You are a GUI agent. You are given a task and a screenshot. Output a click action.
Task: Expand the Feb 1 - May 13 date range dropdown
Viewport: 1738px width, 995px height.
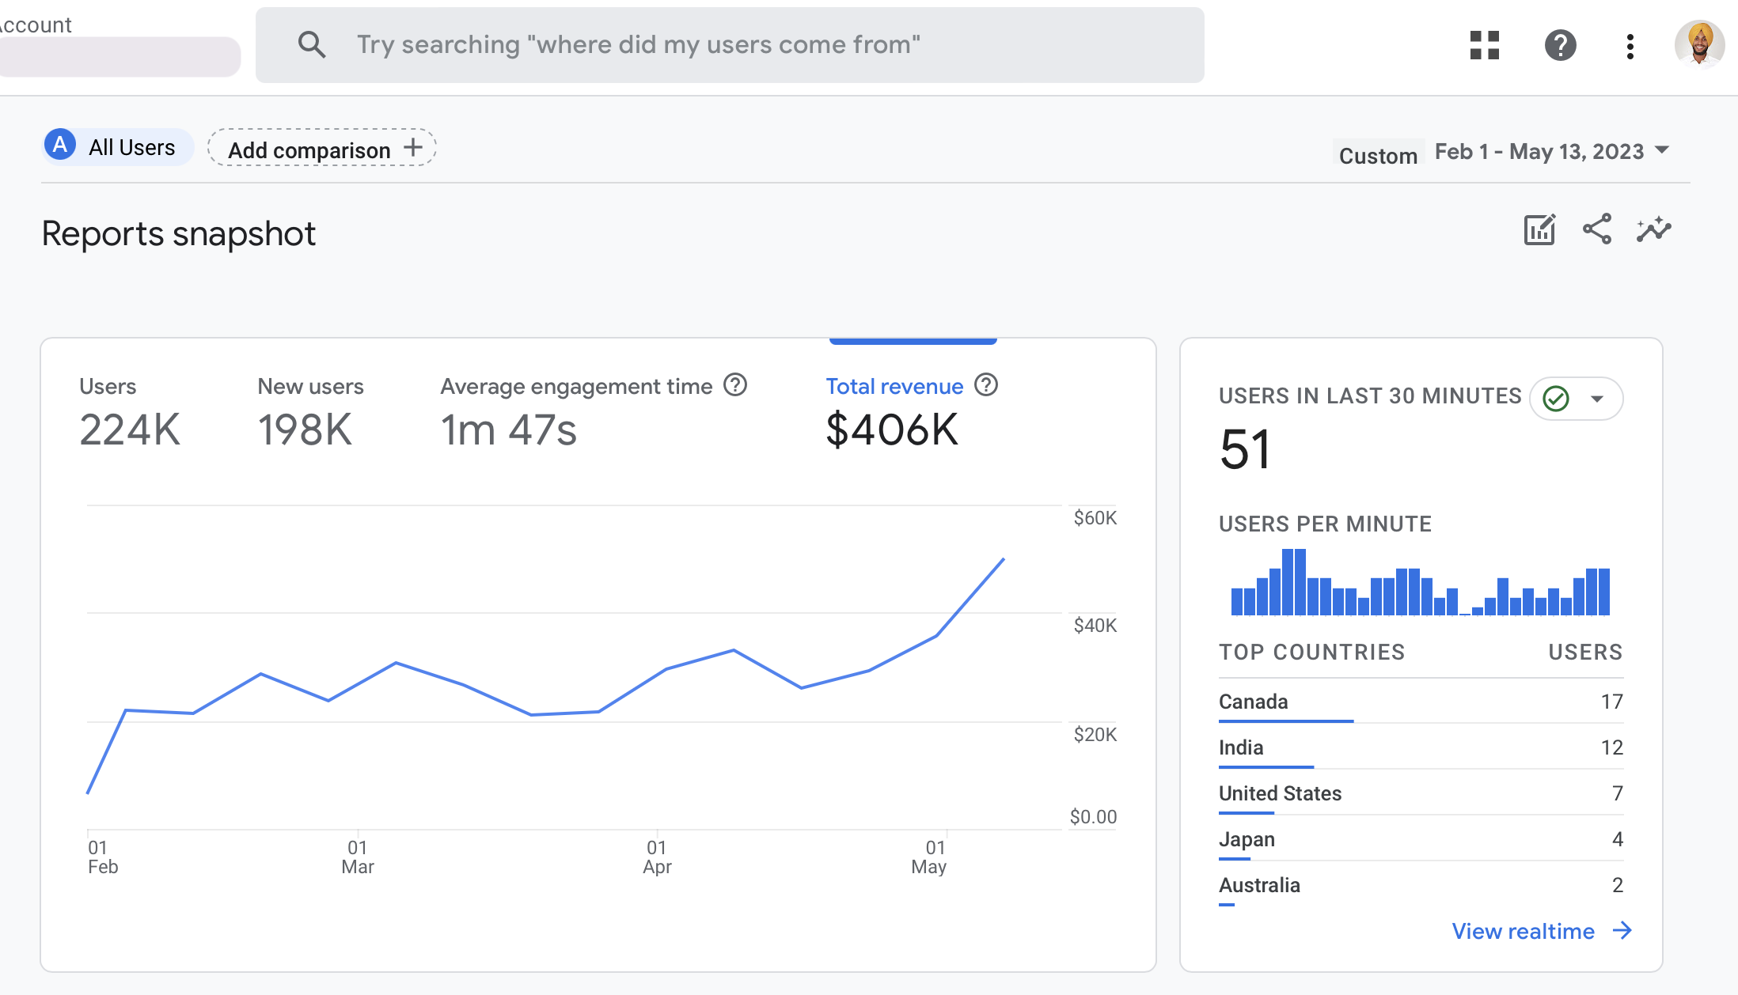click(x=1552, y=151)
